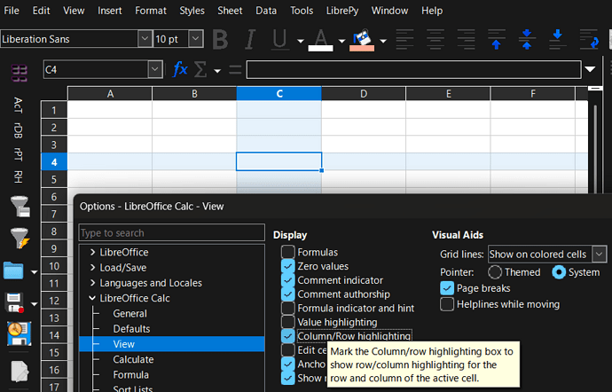The height and width of the screenshot is (392, 612).
Task: Click the Save icon with red dot
Action: coord(14,303)
